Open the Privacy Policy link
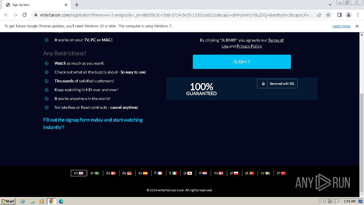 [249, 46]
